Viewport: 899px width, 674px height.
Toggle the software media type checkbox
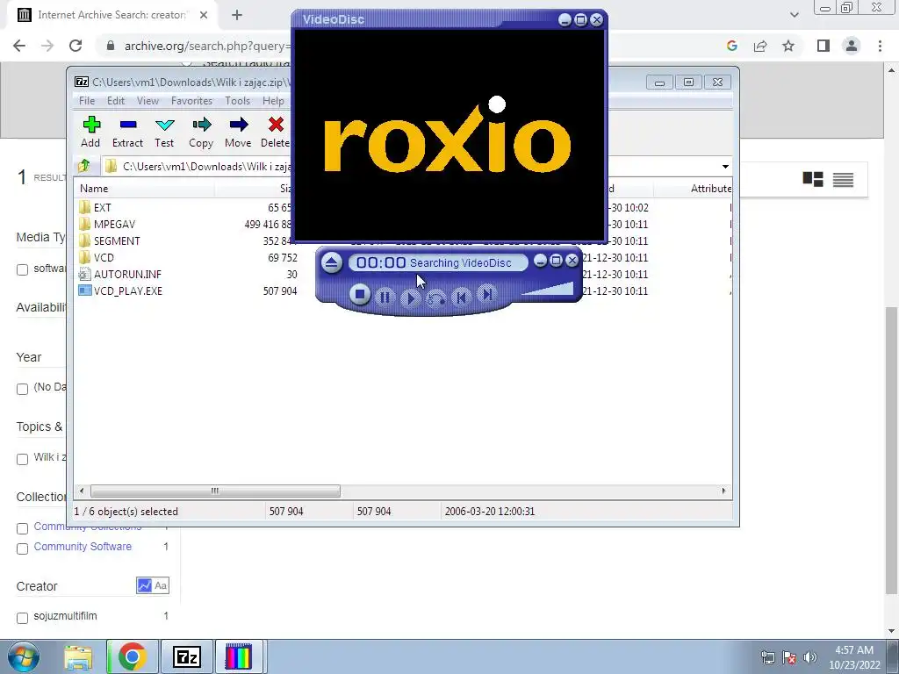22,269
